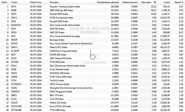Select the $DWG ticker cell
The height and width of the screenshot is (112, 185).
coord(14,43)
